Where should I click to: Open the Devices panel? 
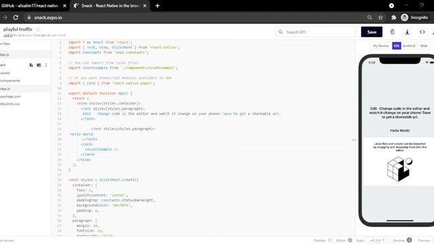point(402,241)
